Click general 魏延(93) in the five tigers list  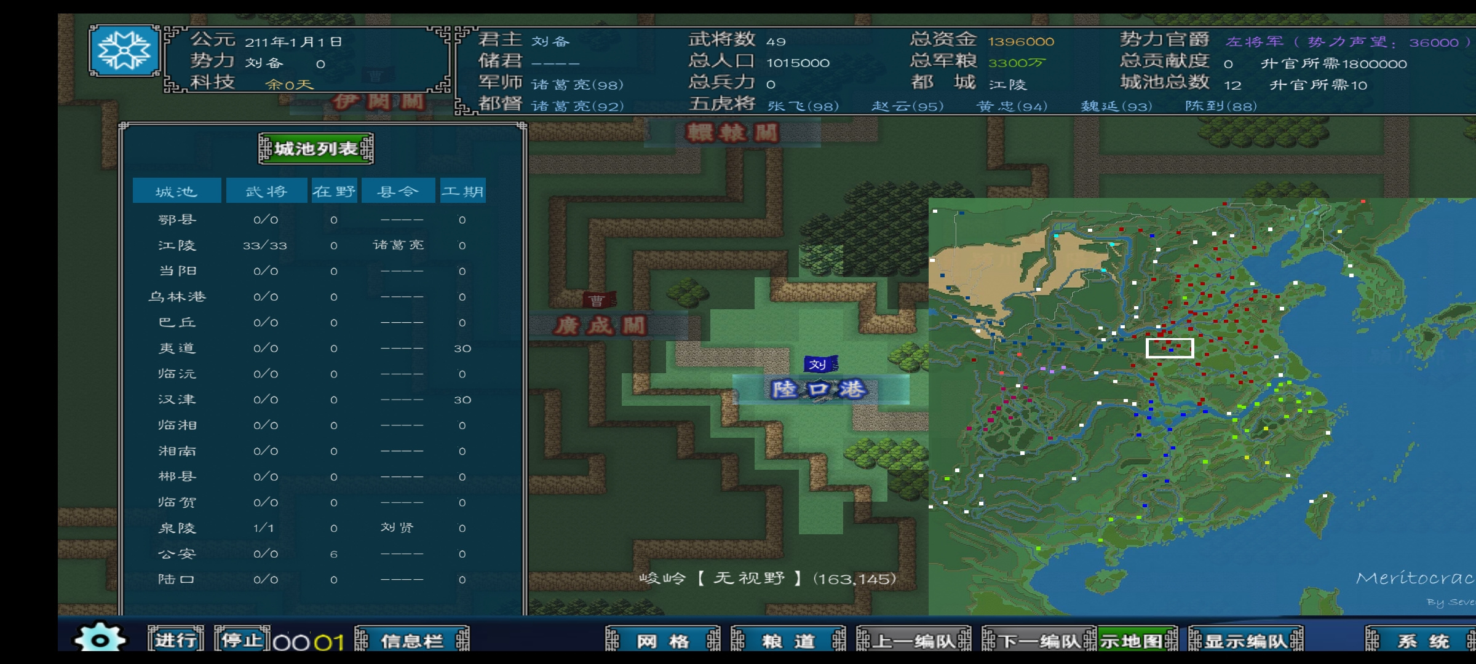coord(1117,106)
